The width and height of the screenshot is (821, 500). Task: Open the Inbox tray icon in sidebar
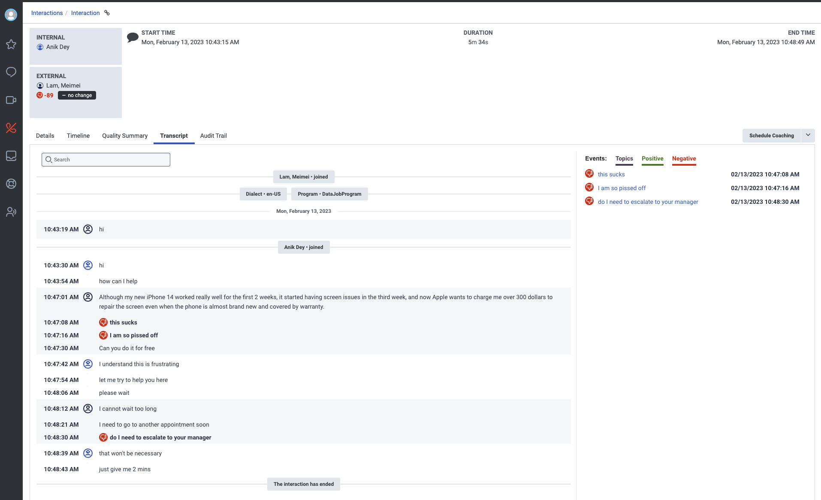[11, 156]
